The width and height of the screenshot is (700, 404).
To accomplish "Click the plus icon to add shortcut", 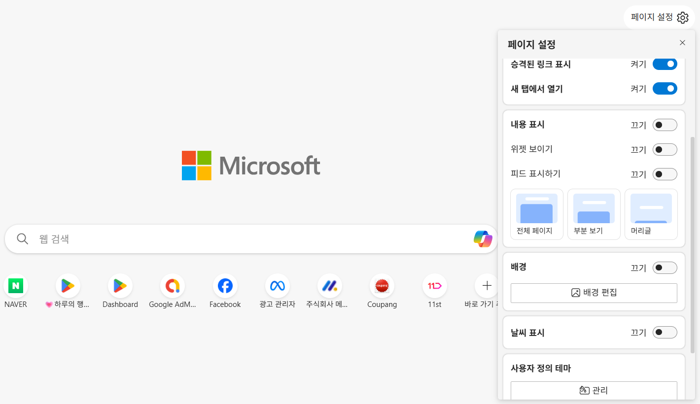I will pyautogui.click(x=487, y=286).
